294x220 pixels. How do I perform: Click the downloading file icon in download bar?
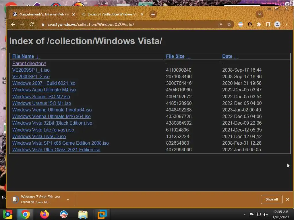[15, 199]
